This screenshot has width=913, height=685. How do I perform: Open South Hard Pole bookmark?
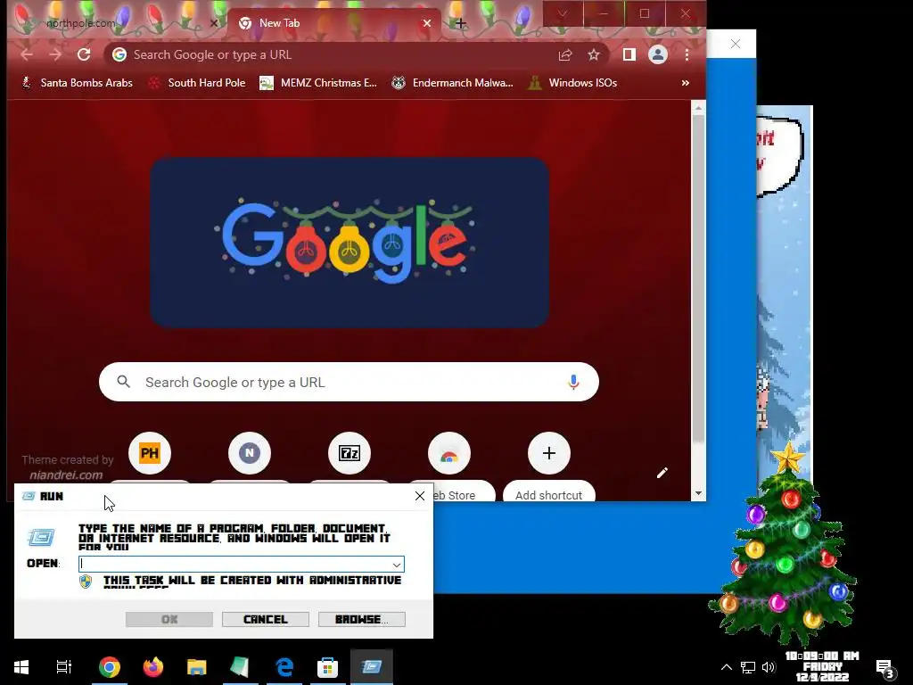point(197,83)
